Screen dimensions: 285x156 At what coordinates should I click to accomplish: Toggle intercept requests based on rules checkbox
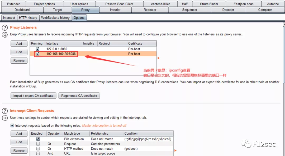12,125
